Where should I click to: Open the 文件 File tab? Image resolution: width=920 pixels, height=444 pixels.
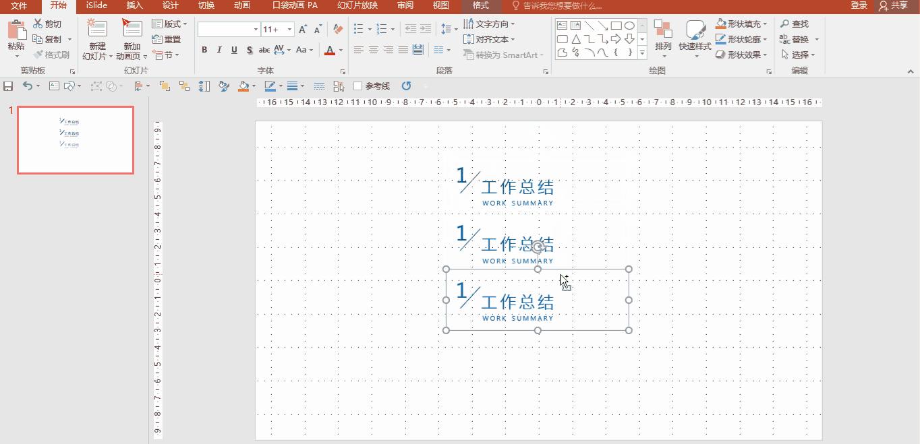click(x=19, y=5)
